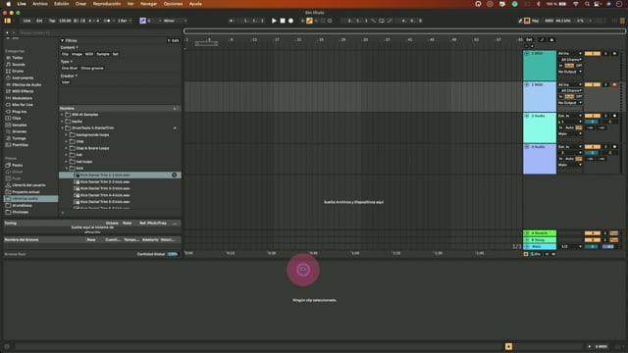
Task: Click the Set locator button
Action: 529,39
